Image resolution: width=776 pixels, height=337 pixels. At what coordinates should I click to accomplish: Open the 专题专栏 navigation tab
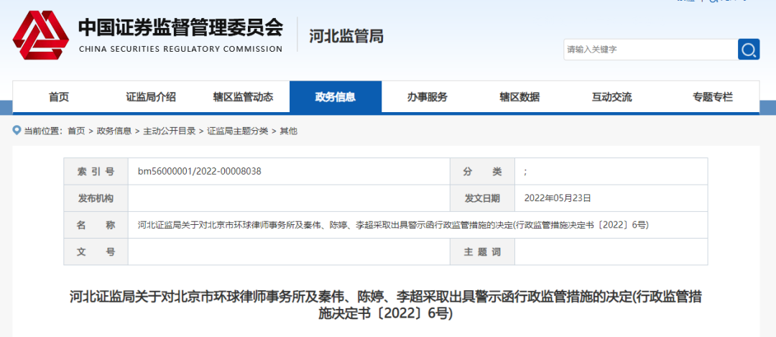point(713,97)
